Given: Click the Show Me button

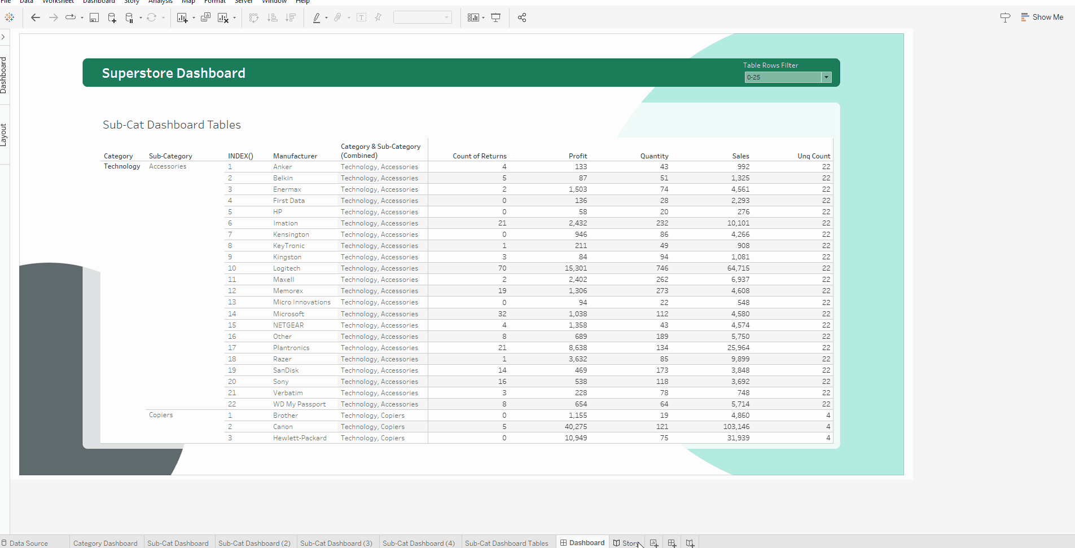Looking at the screenshot, I should coord(1042,17).
